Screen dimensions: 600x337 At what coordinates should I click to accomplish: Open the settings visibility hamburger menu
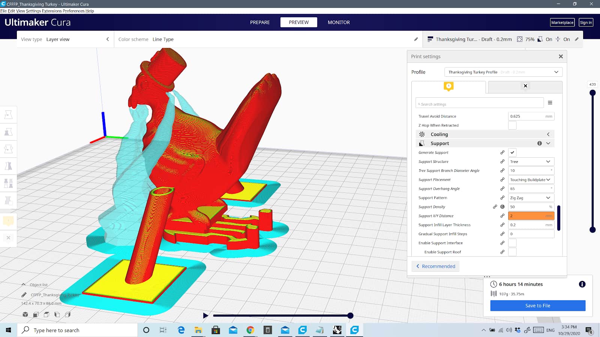pos(550,103)
